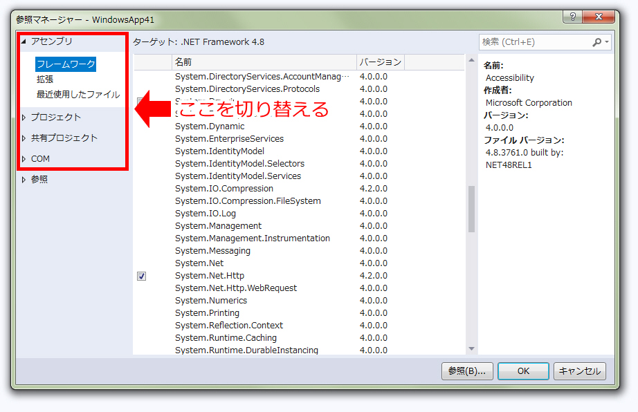Click the vertical scrollbar thumb
The width and height of the screenshot is (638, 412).
(472, 209)
